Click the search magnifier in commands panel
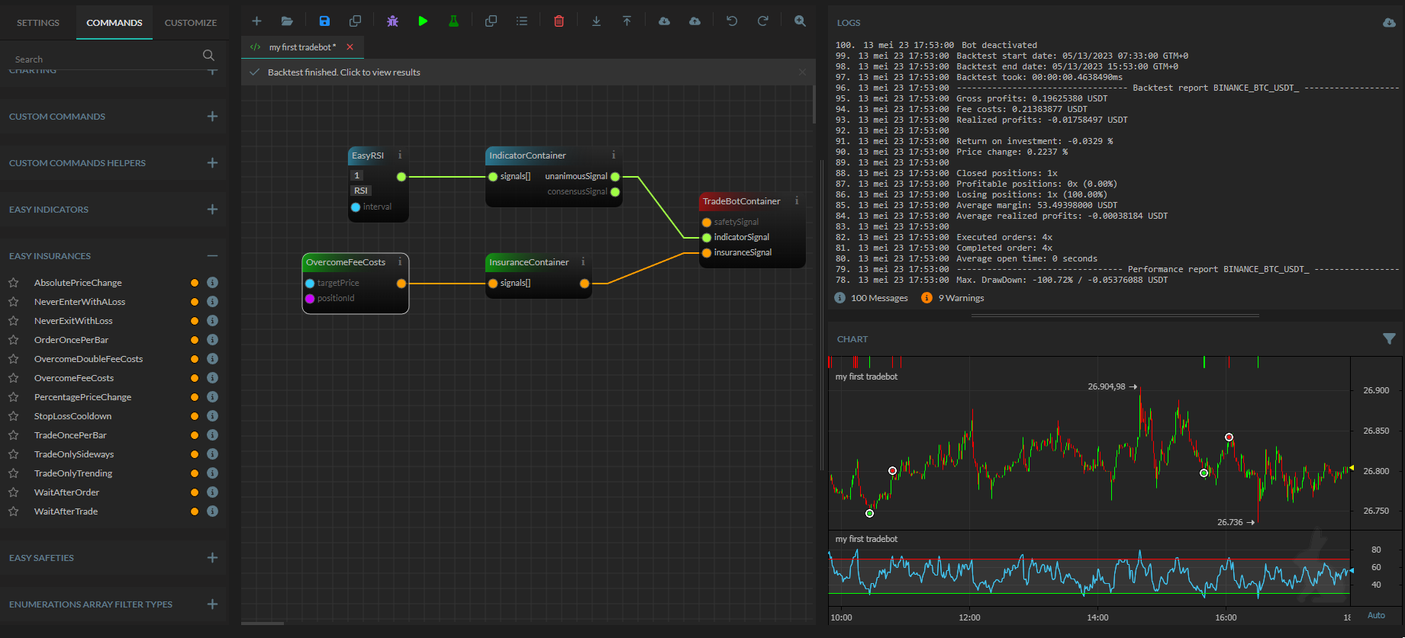The image size is (1405, 638). [x=208, y=55]
